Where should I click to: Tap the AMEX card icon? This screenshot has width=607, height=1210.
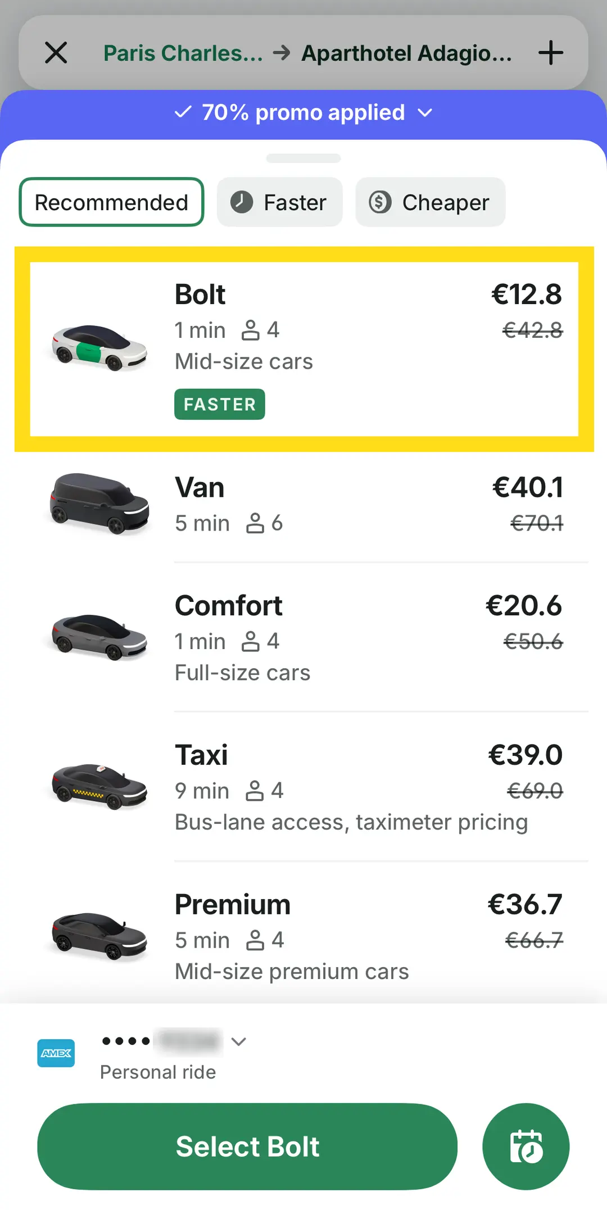56,1053
